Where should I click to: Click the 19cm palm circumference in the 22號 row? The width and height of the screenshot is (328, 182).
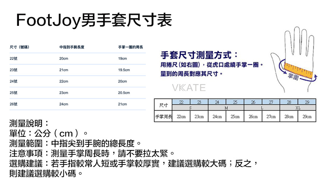[122, 59]
